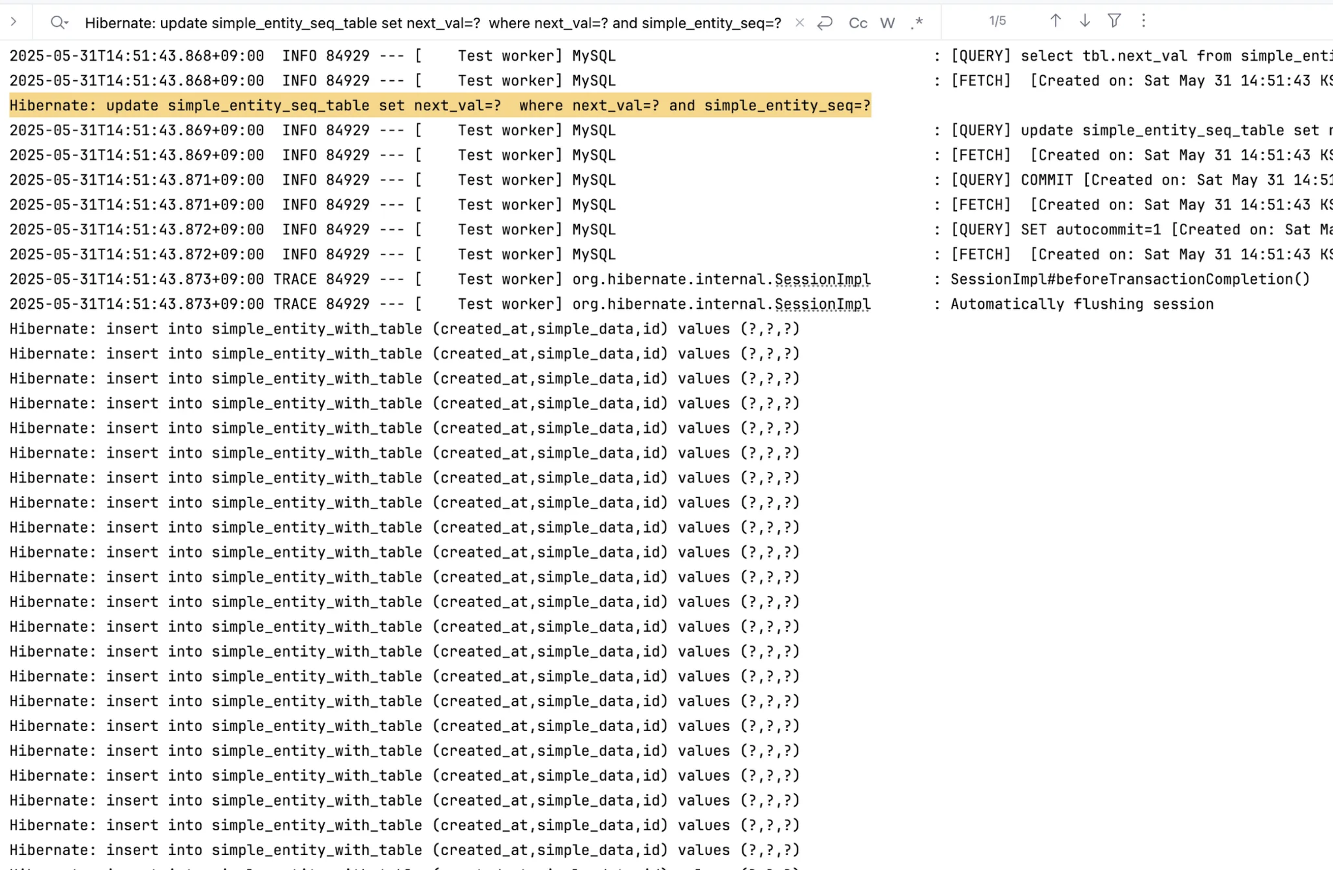Enable the Regex (.*) search option
This screenshot has height=870, width=1333.
click(x=917, y=23)
